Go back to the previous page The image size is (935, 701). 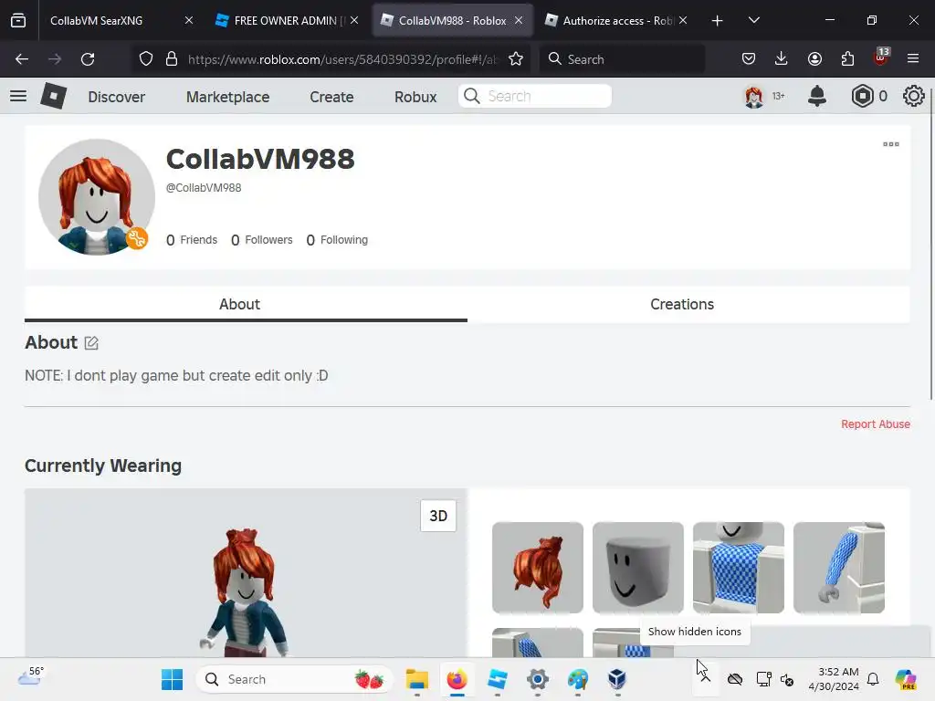tap(22, 59)
